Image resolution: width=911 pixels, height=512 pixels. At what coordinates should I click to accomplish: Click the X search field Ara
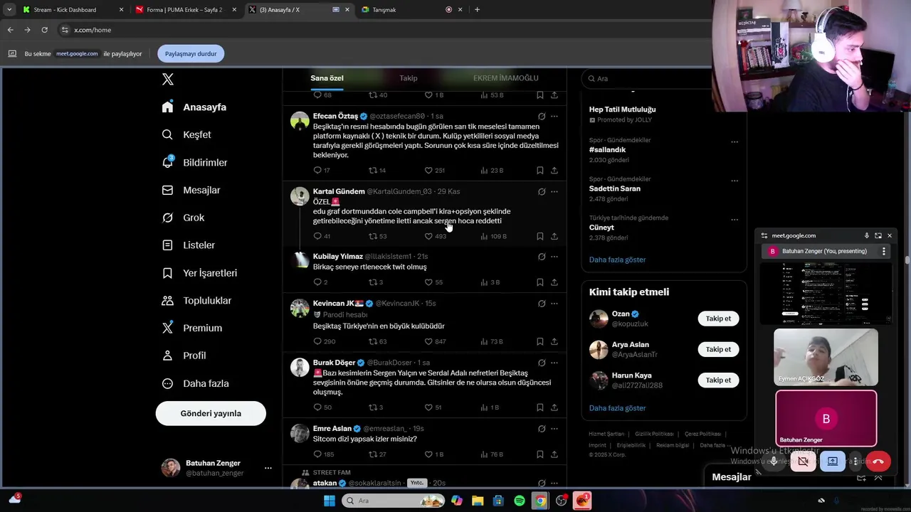(664, 78)
